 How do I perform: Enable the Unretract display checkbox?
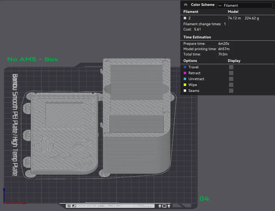point(231,79)
